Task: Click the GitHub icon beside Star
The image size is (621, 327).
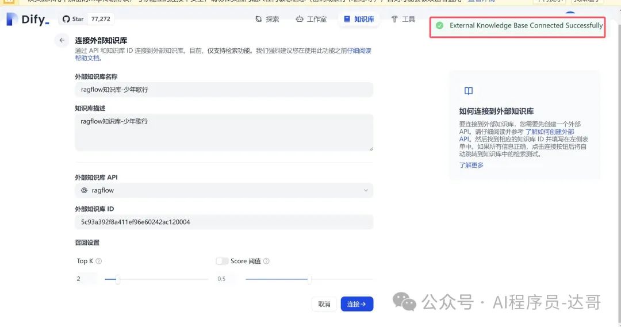Action: coord(66,19)
